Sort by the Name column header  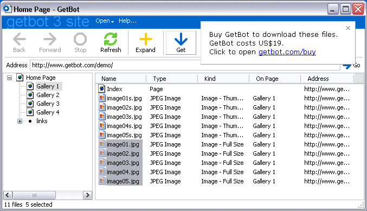point(121,79)
